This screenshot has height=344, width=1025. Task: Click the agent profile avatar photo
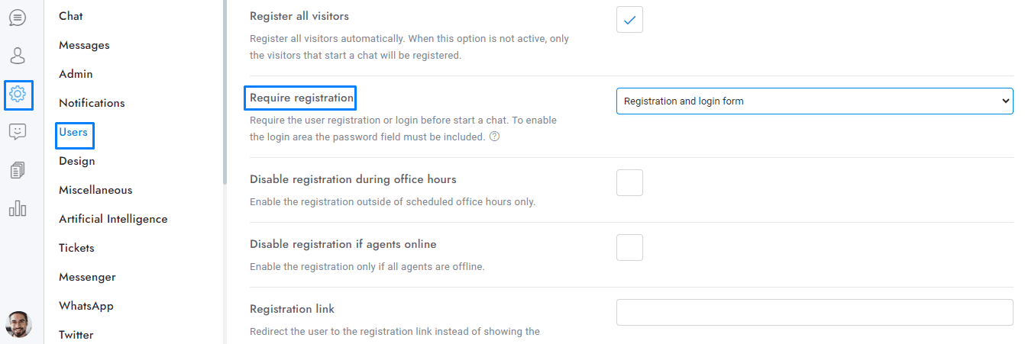pos(18,324)
